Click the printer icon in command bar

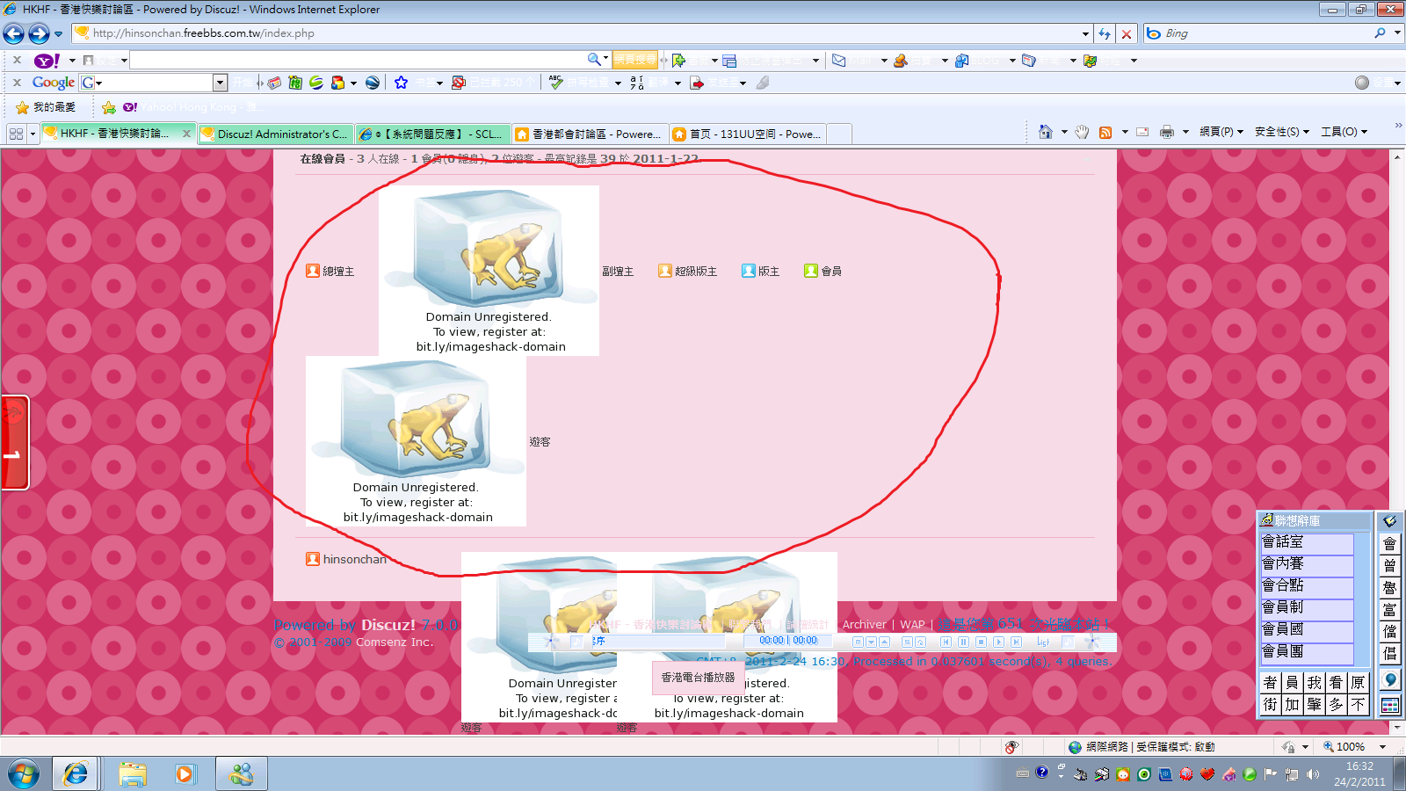(1167, 132)
